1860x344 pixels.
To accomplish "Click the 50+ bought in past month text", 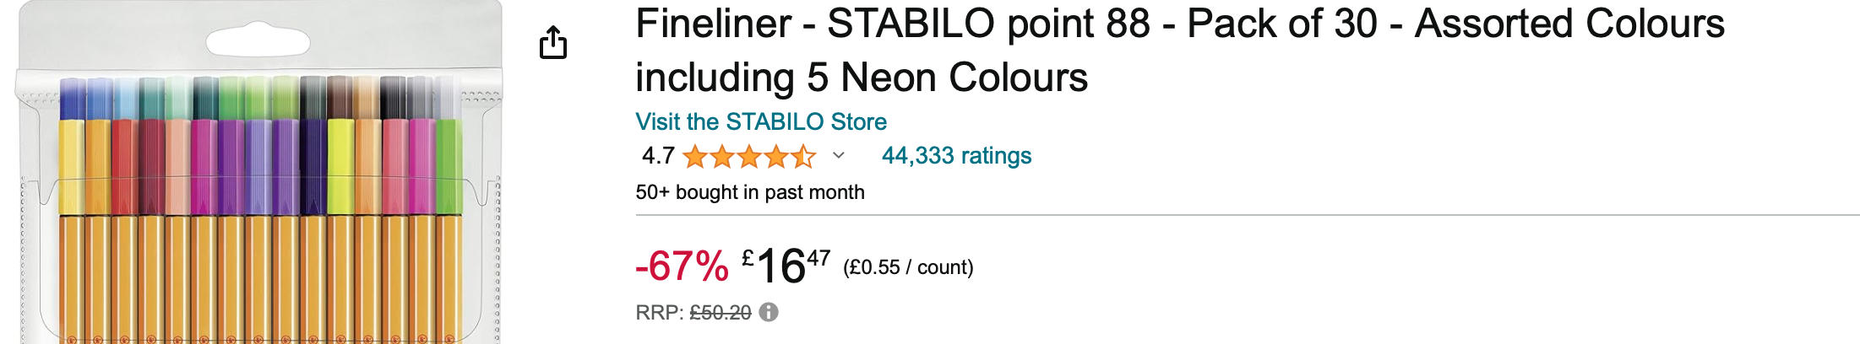I will pos(750,192).
